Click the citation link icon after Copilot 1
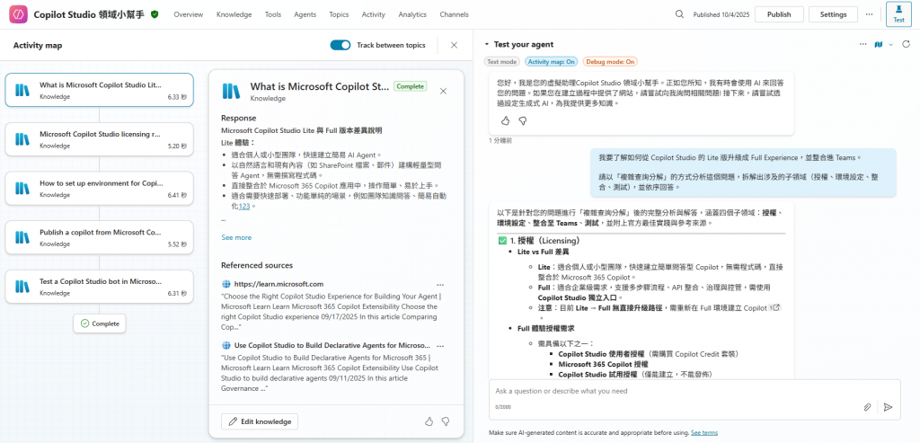920x443 pixels. (775, 307)
